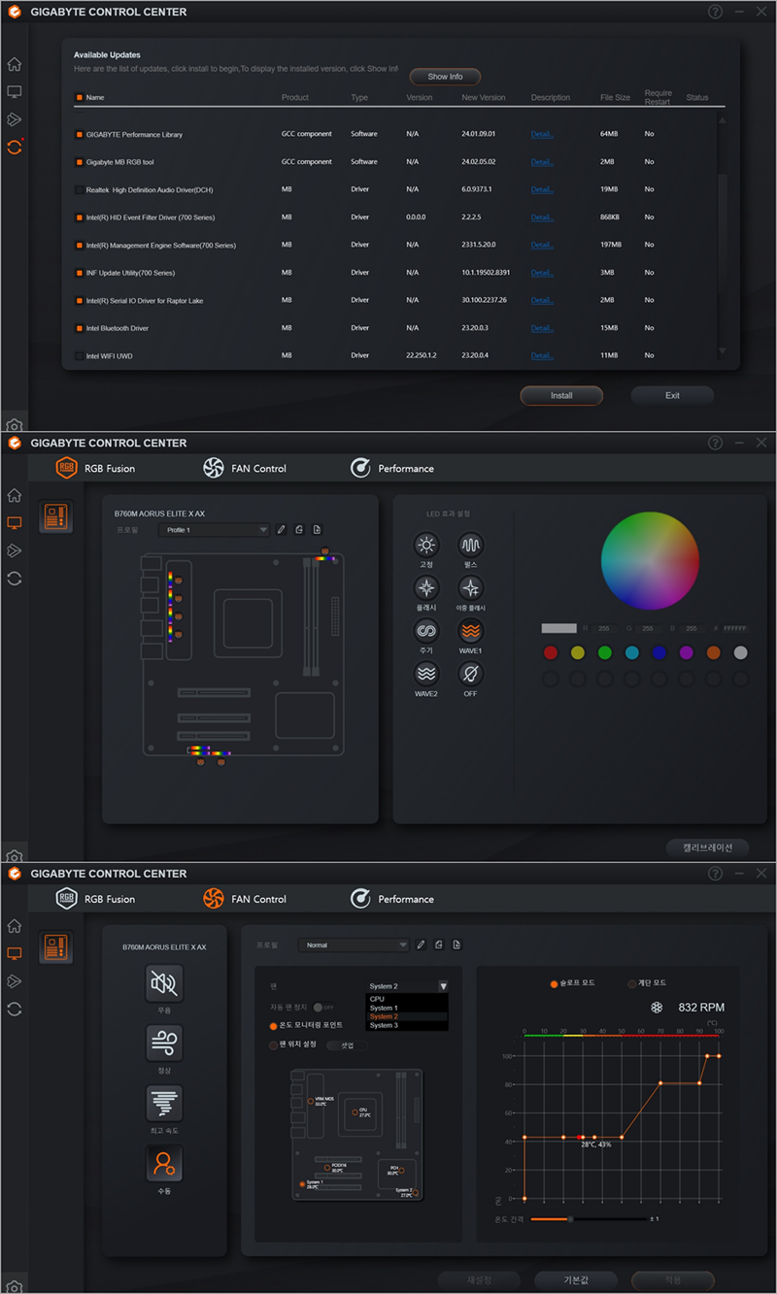
Task: Click FAN Control tab in bottom window
Action: [245, 899]
